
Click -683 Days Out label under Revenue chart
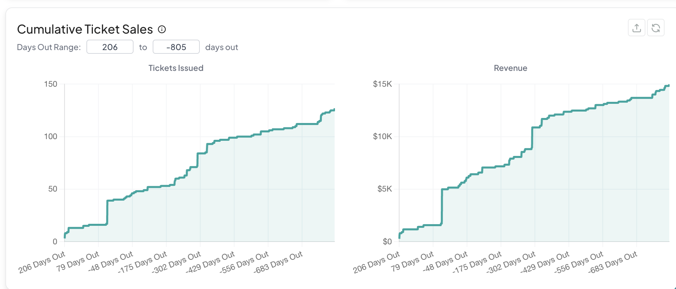pos(613,262)
